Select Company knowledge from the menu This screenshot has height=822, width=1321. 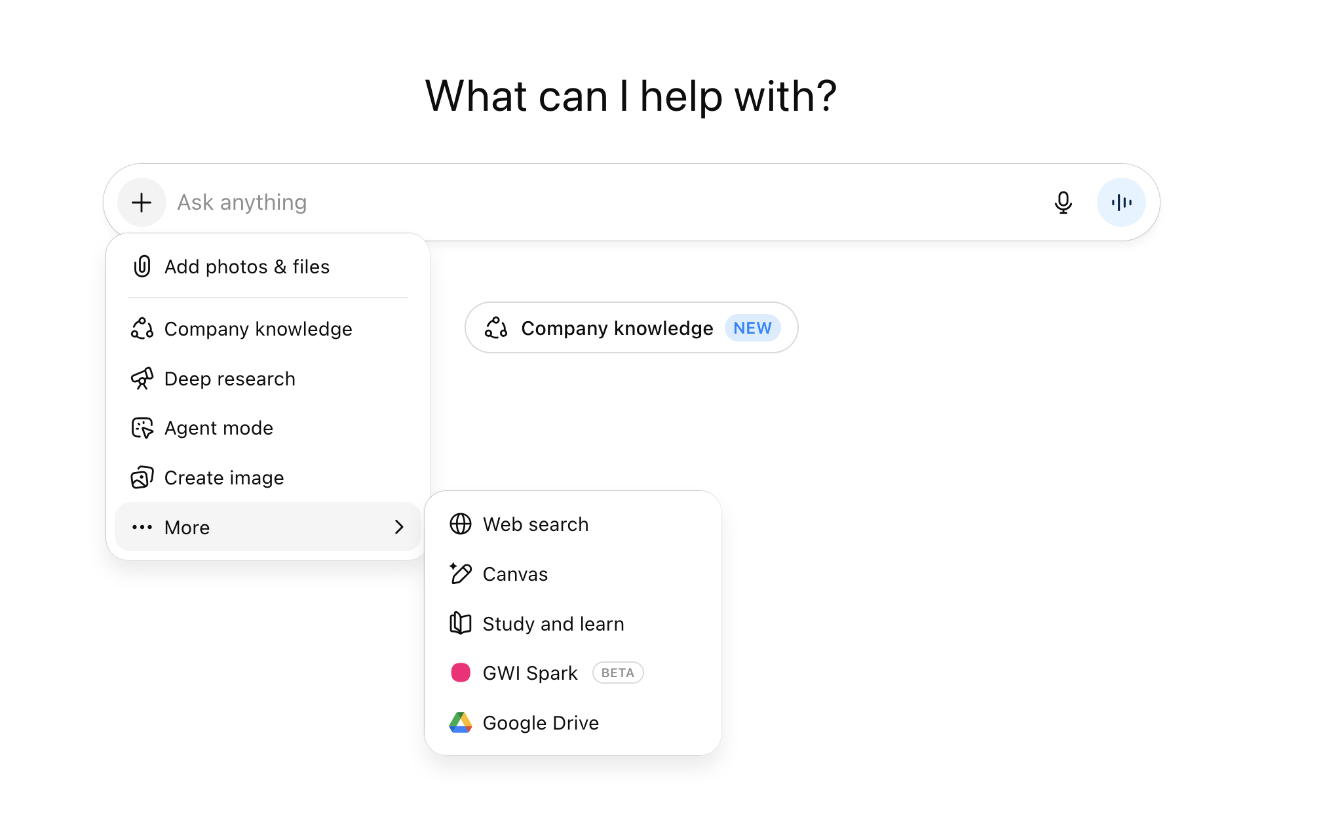258,328
